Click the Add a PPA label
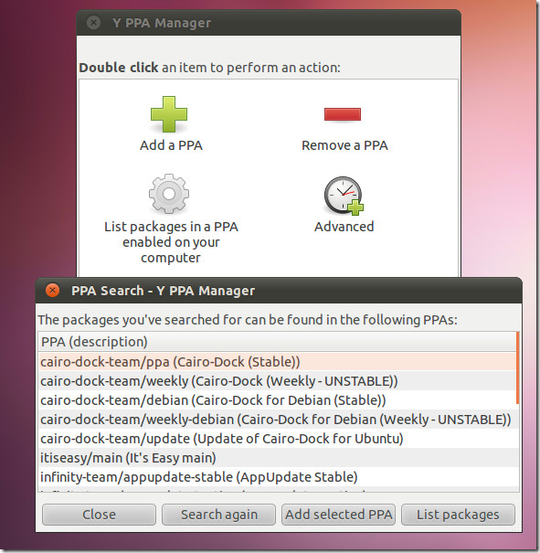The image size is (540, 553). 171,145
